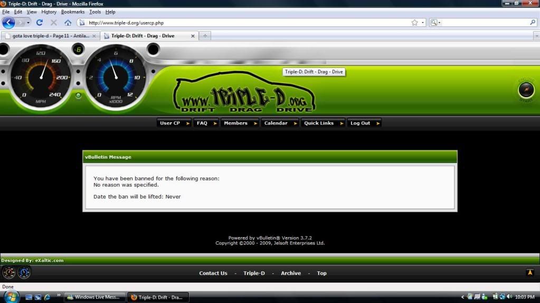Launch Internet Explorer from quick launch
Screen dimensions: 540x303
pyautogui.click(x=47, y=297)
